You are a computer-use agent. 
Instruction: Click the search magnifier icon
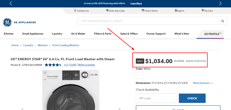[223, 21]
